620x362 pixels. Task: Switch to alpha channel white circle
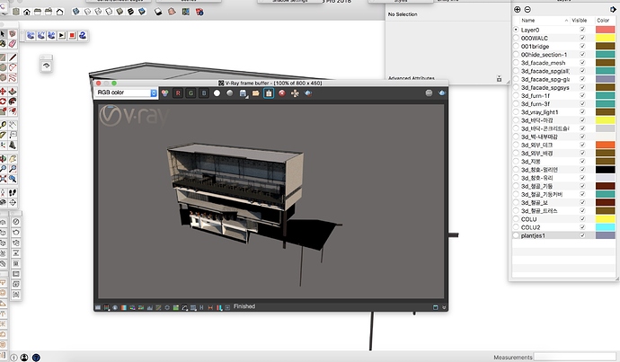tap(217, 93)
